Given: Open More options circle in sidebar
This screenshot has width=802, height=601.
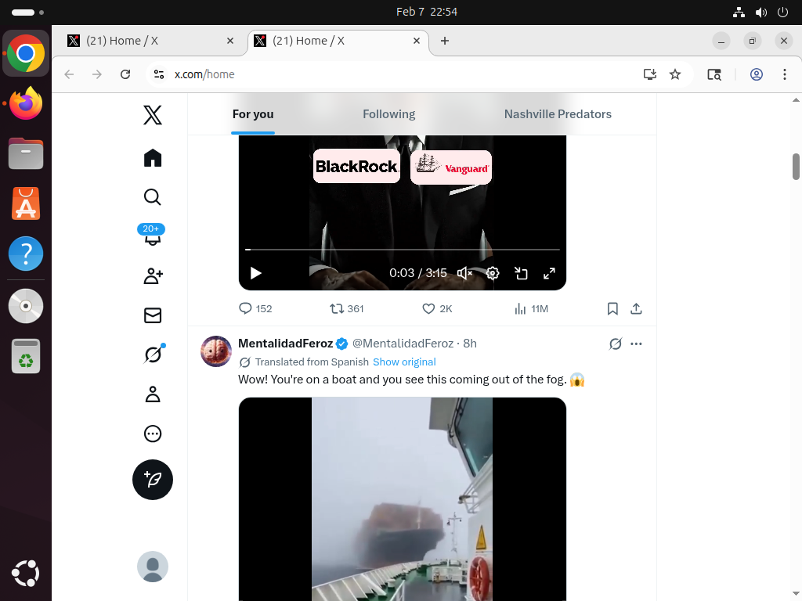Looking at the screenshot, I should 153,434.
